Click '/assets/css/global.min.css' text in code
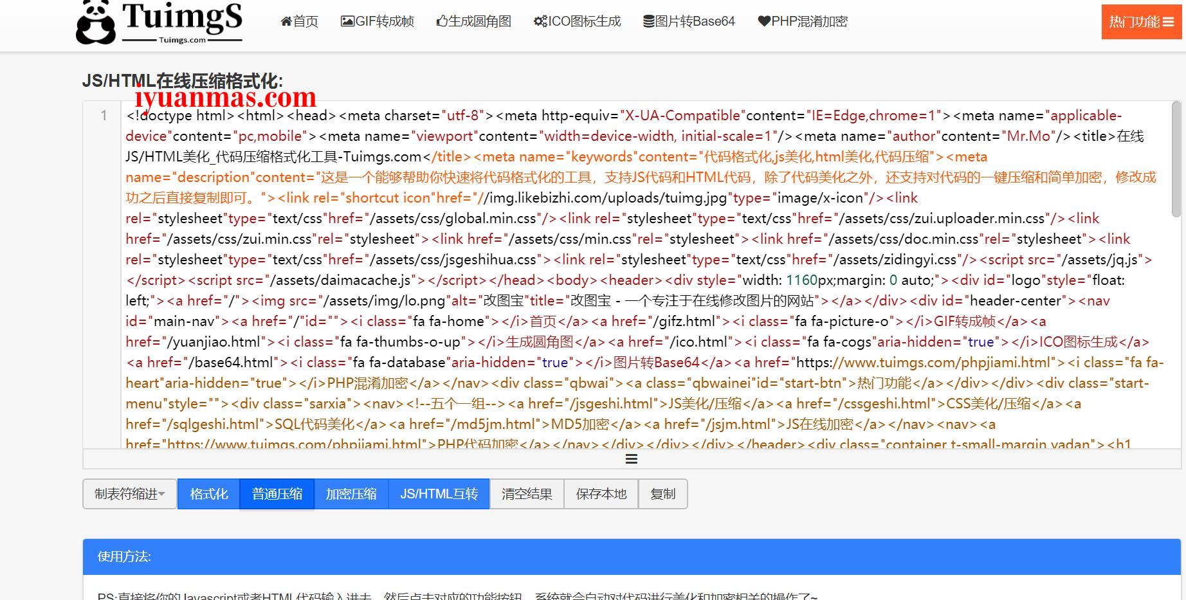 453,219
